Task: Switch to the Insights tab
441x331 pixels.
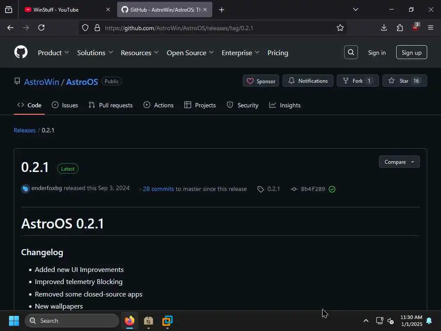Action: (285, 105)
